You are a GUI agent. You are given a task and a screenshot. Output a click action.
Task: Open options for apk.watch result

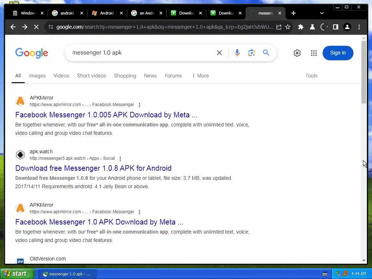pyautogui.click(x=120, y=158)
